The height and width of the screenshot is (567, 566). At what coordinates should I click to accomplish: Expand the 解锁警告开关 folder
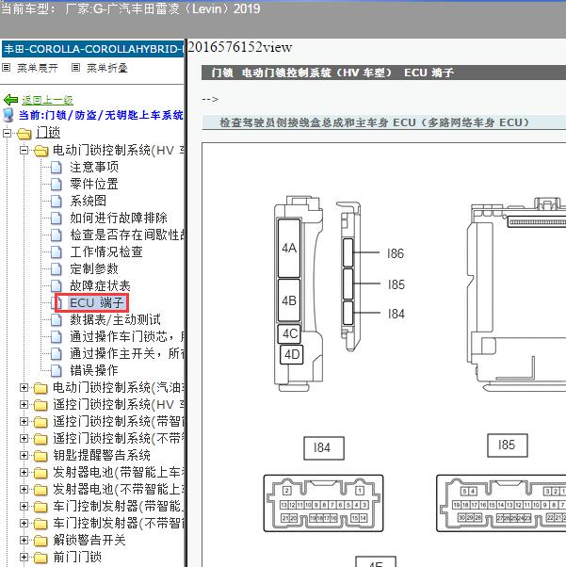(x=24, y=541)
